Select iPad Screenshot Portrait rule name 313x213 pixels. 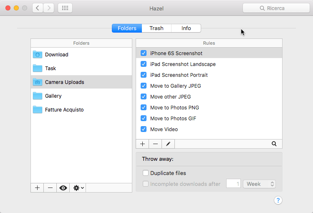(179, 75)
